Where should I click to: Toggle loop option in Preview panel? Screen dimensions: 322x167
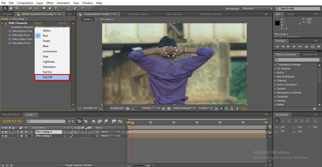(313, 47)
